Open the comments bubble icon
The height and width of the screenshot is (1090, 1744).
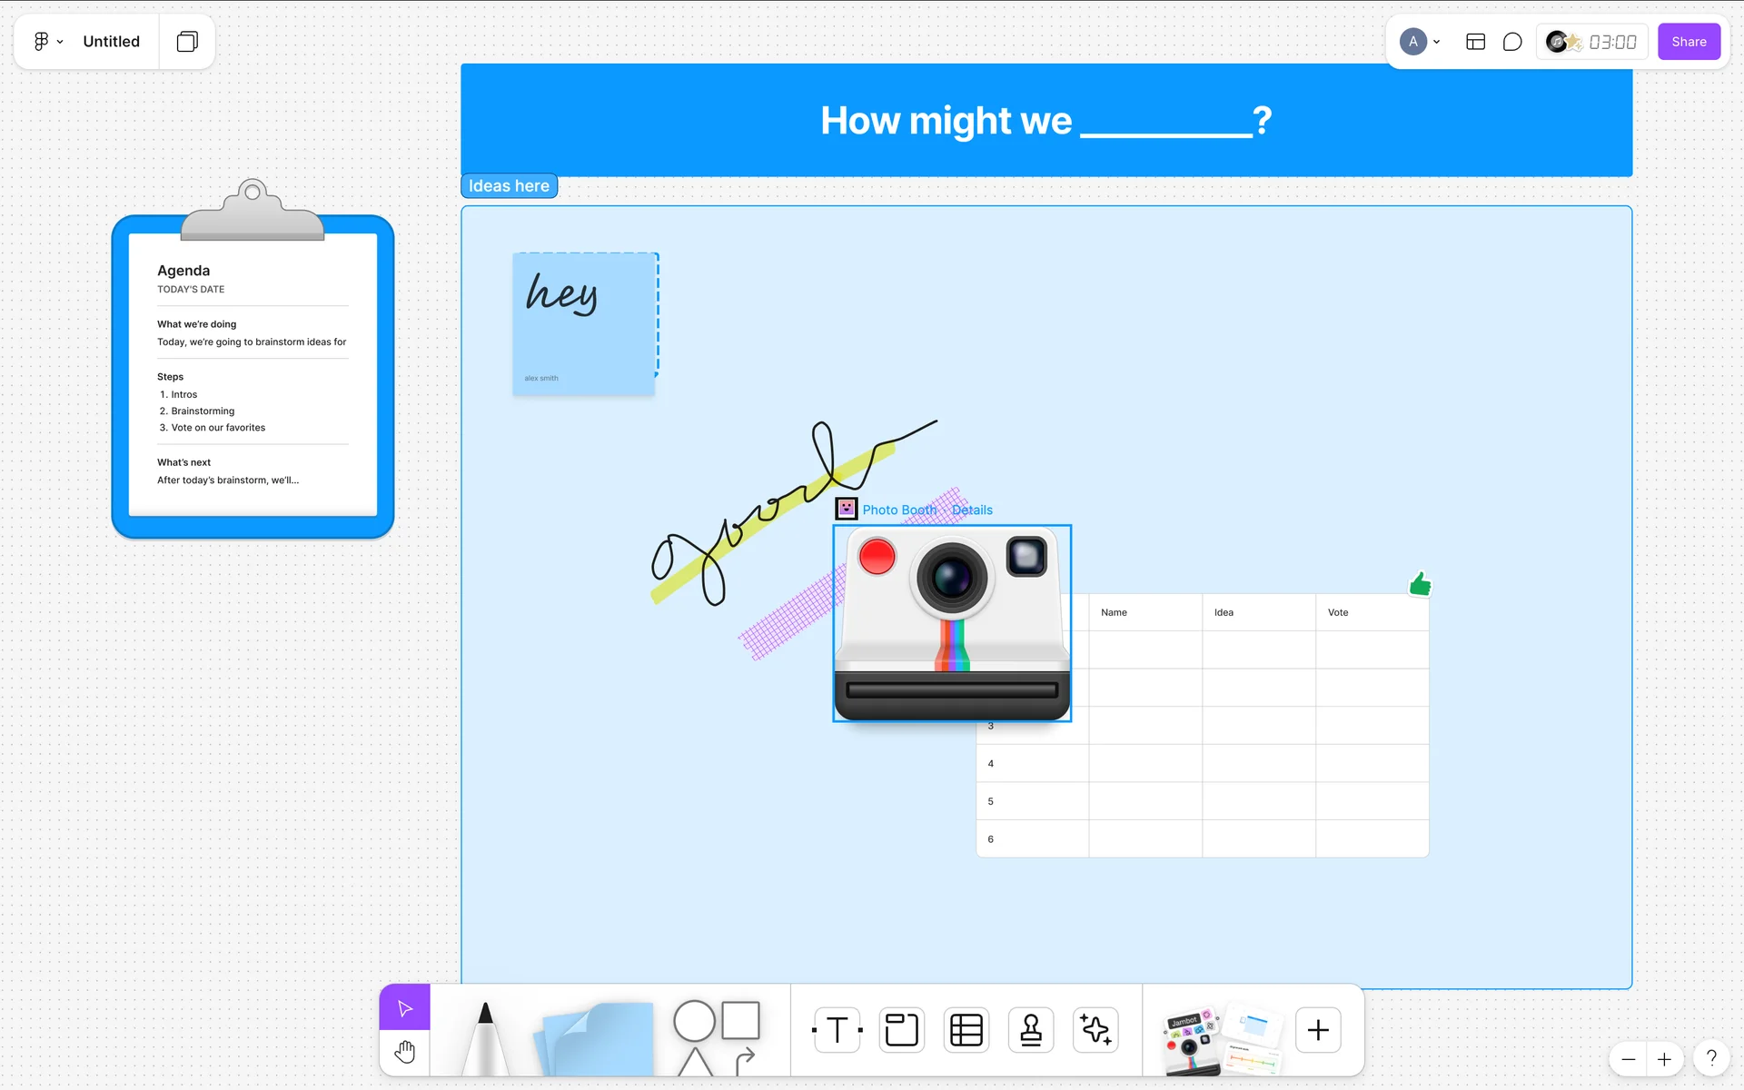click(x=1512, y=42)
